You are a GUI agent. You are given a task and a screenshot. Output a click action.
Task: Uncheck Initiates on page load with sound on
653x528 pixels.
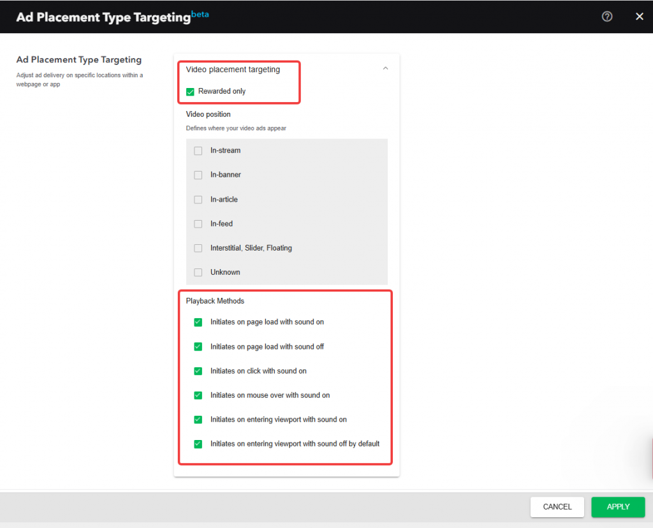(x=198, y=322)
